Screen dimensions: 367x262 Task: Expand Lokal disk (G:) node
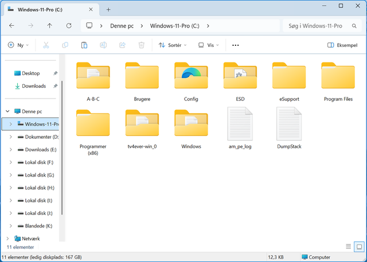click(11, 175)
